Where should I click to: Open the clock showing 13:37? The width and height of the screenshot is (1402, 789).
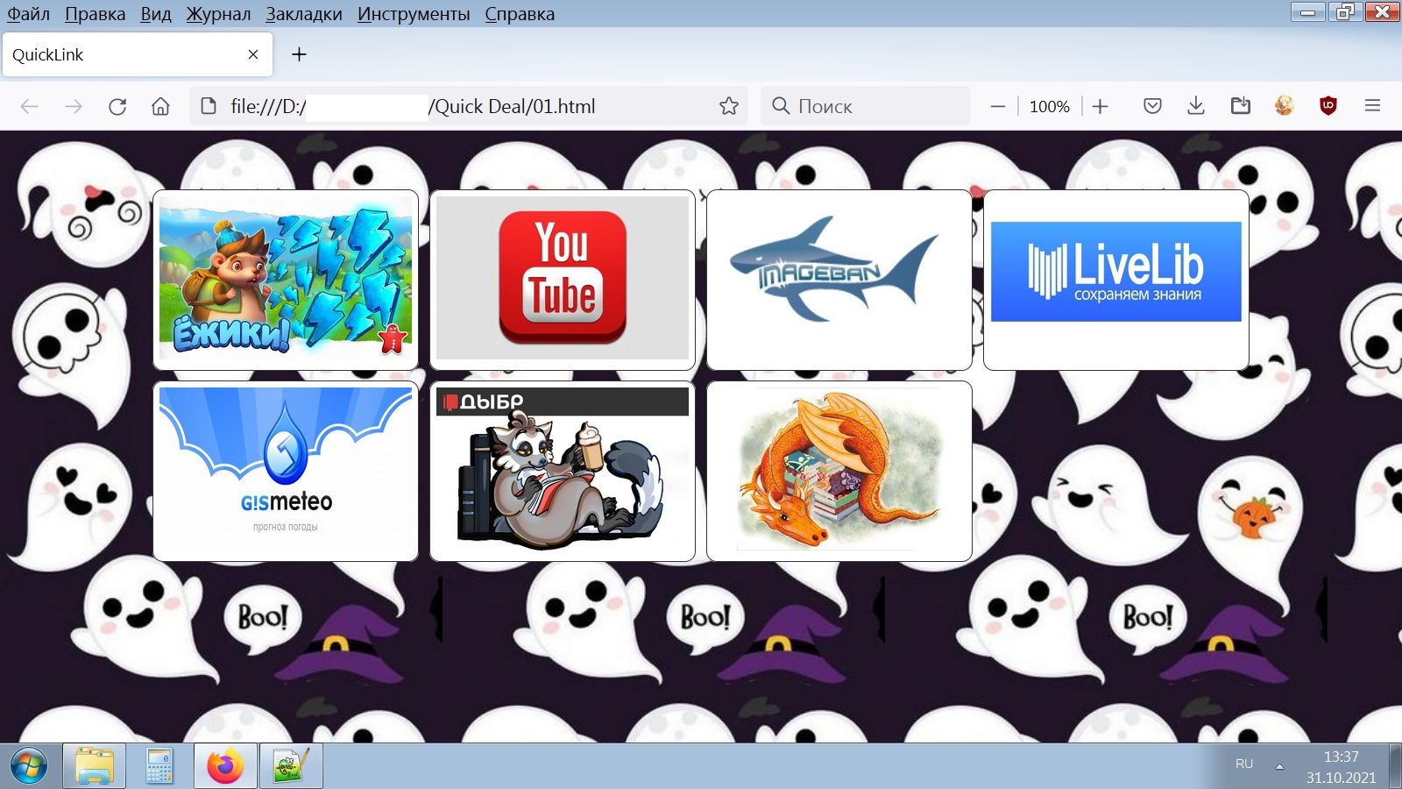click(1341, 766)
